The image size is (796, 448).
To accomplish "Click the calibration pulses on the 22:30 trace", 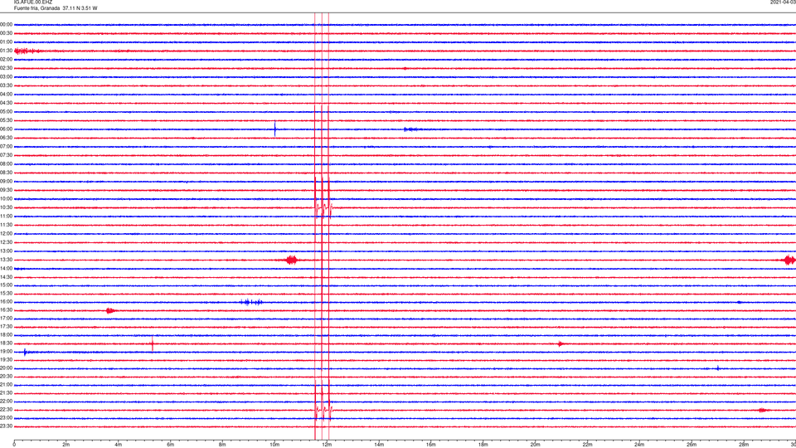I will (x=323, y=409).
